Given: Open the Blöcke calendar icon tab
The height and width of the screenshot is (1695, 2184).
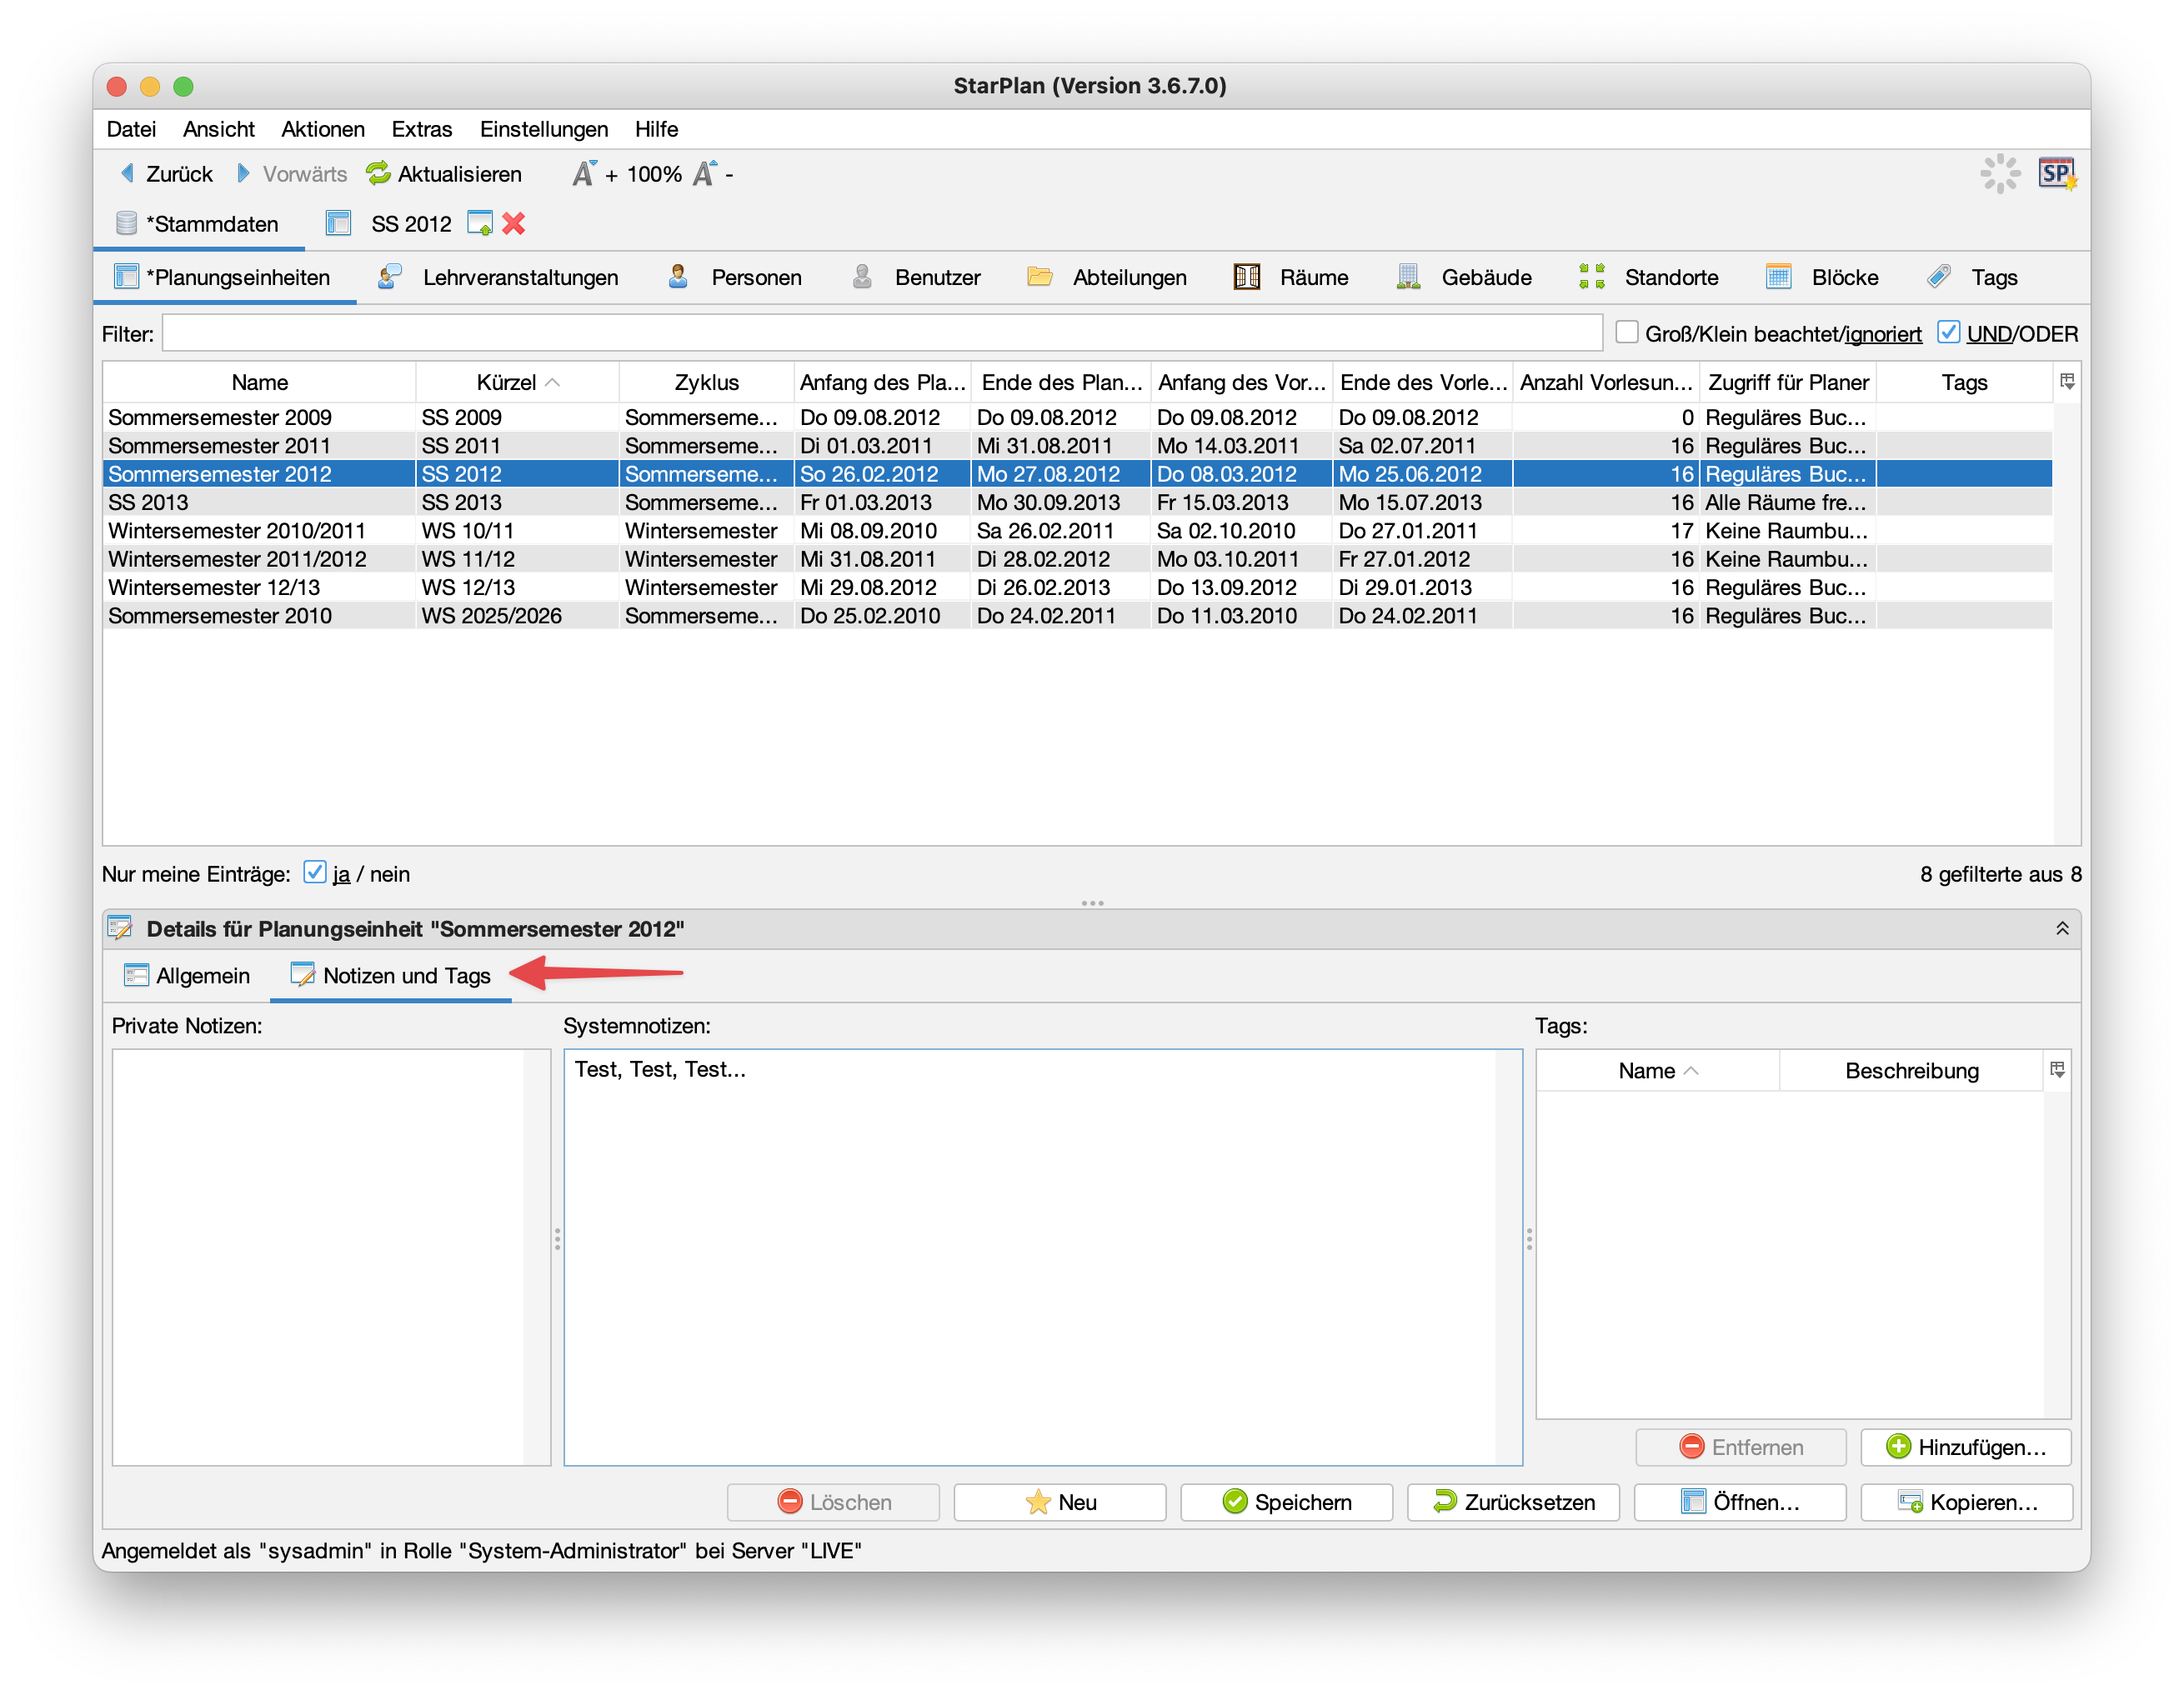Looking at the screenshot, I should (1778, 277).
